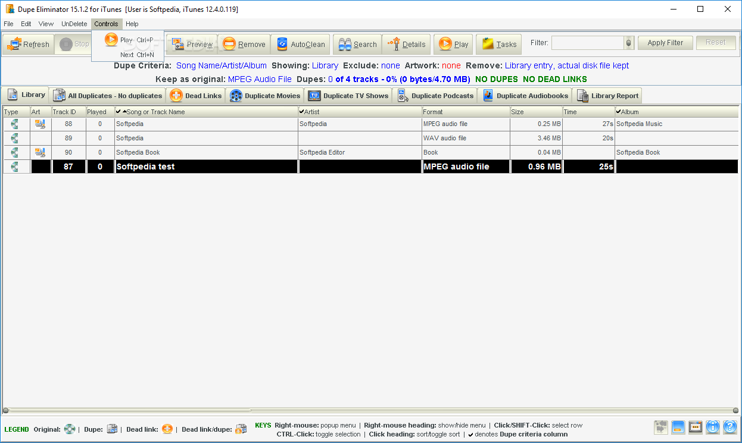Open Tasks from the toolbar
742x443 pixels.
tap(499, 44)
